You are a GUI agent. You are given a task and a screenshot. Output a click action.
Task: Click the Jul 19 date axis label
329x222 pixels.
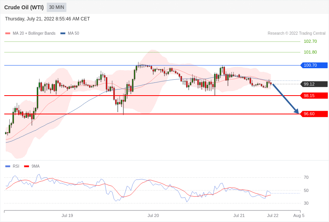(x=67, y=215)
